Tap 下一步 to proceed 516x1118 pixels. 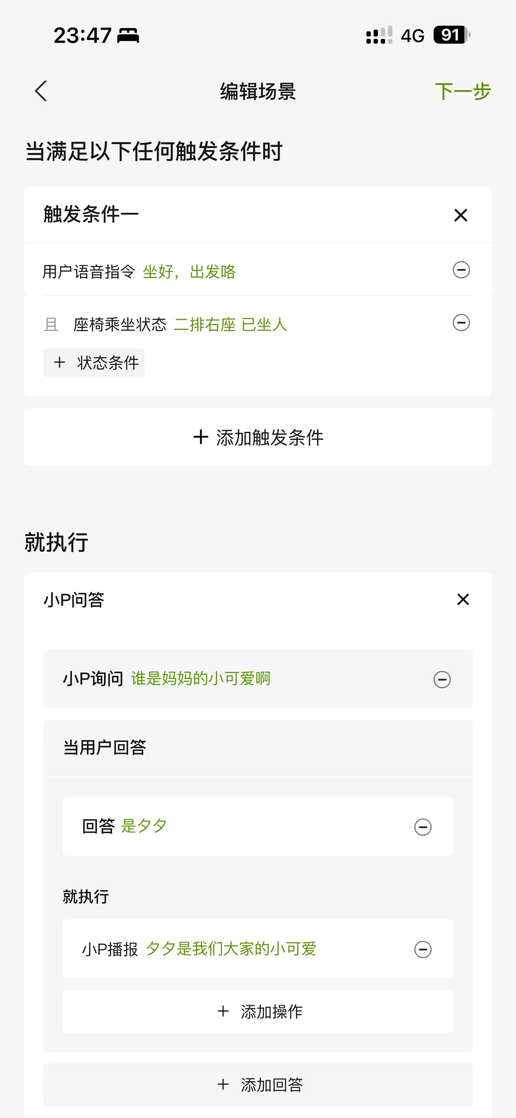(x=462, y=92)
